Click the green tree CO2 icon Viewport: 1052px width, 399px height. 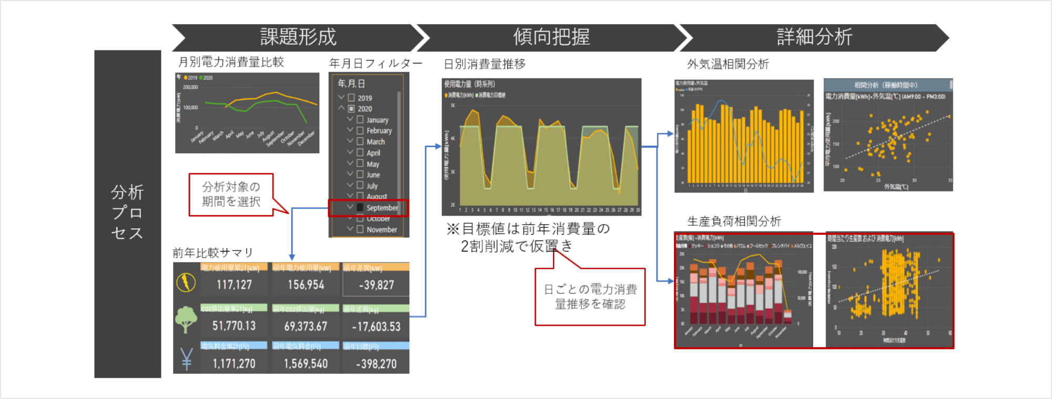[186, 320]
